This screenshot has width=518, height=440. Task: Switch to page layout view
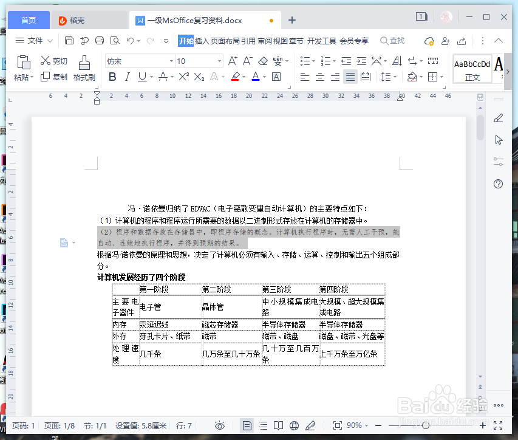point(247,425)
